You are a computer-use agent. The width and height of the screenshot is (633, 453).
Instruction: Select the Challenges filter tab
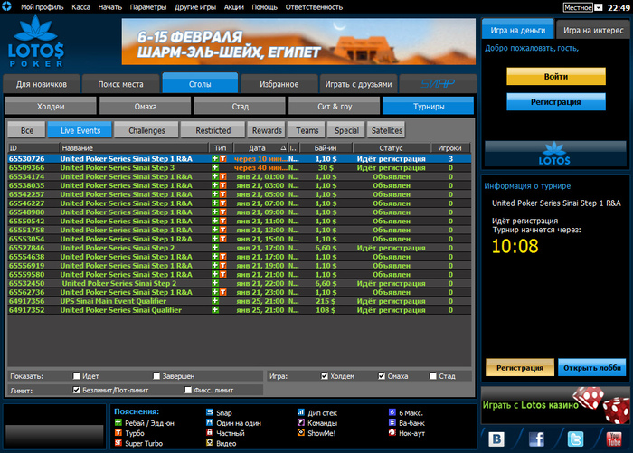click(146, 130)
